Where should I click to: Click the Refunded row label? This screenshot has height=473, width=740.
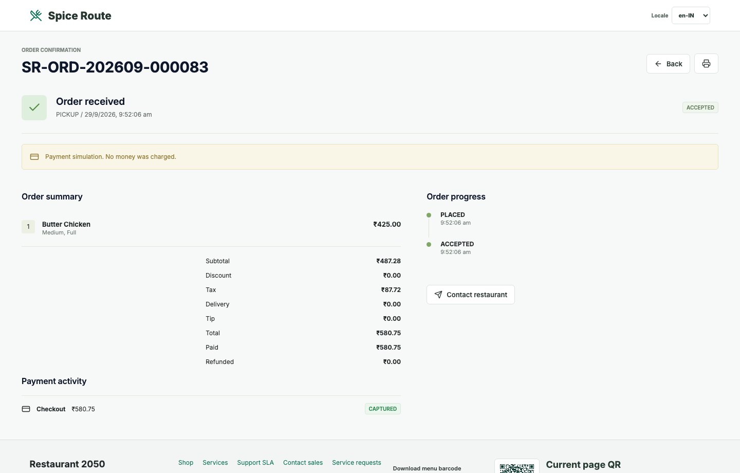tap(219, 362)
